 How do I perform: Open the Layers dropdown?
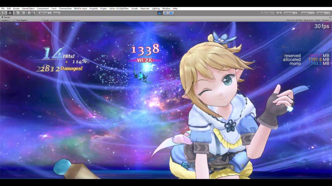(x=307, y=13)
